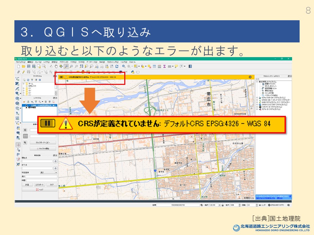Viewport: 314px width, 235px height.
Task: Click the Open Project folder icon
Action: pos(23,67)
